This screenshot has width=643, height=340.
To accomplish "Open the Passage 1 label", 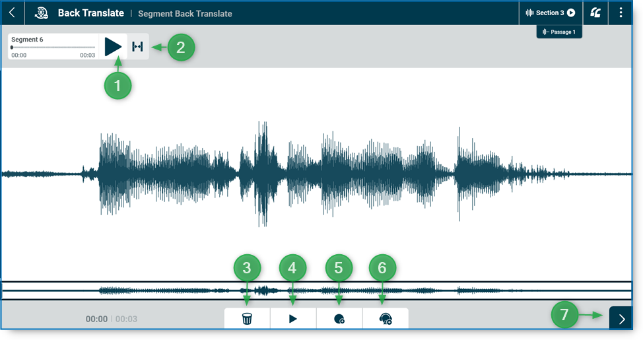I will (559, 32).
